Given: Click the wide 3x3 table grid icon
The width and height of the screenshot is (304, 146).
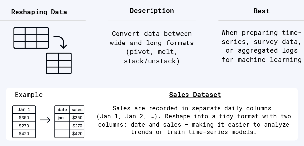Looking at the screenshot, I should [x=31, y=38].
